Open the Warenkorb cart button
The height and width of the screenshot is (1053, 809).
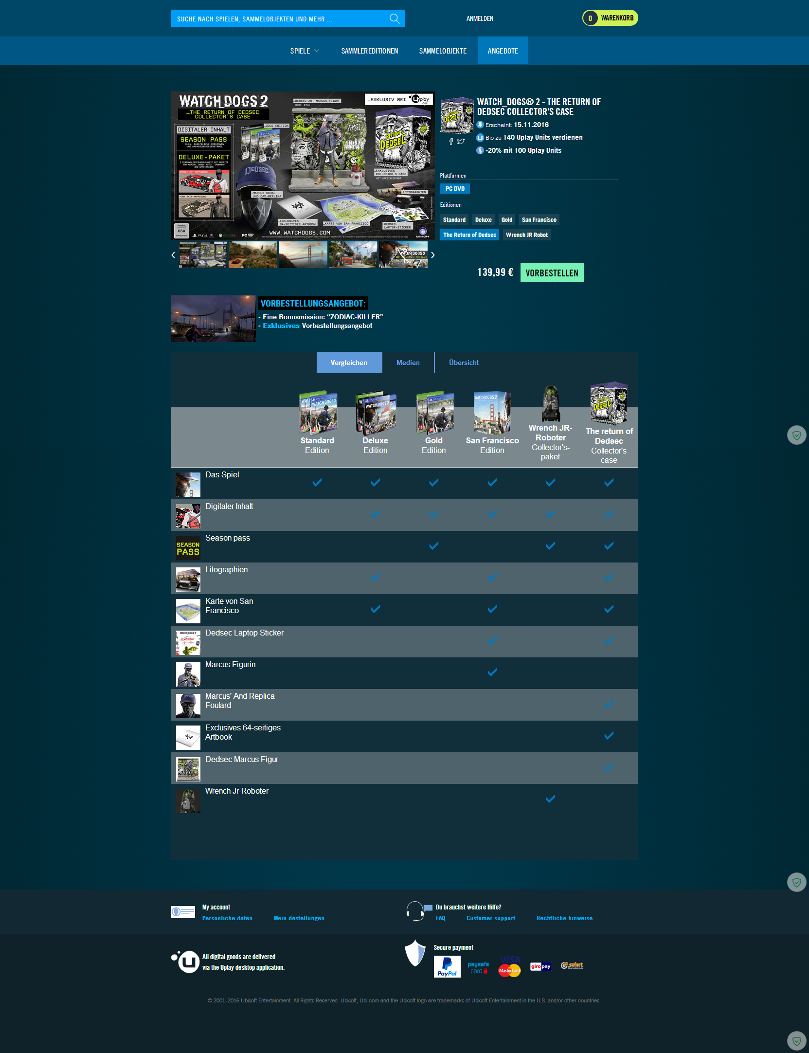[x=610, y=18]
